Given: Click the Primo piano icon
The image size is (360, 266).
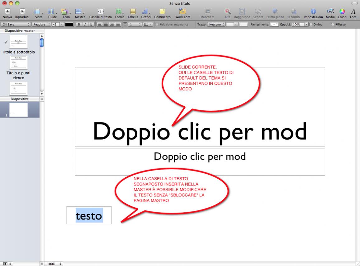Looking at the screenshot, I should pos(275,11).
